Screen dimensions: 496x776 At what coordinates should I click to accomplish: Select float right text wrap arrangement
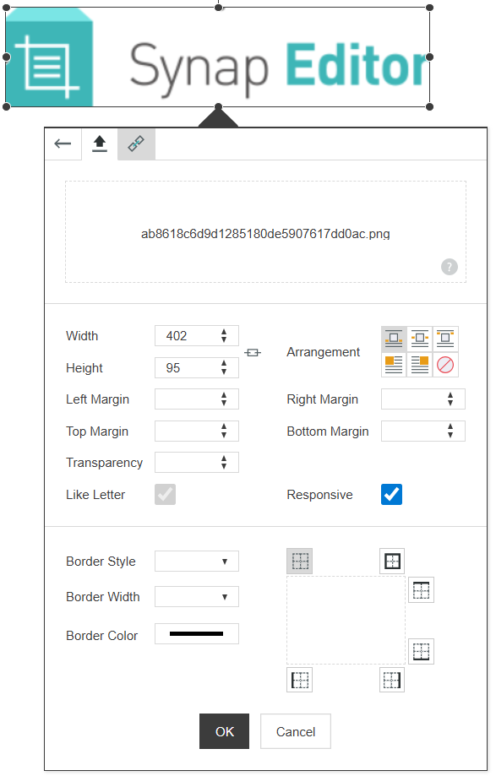pyautogui.click(x=420, y=365)
